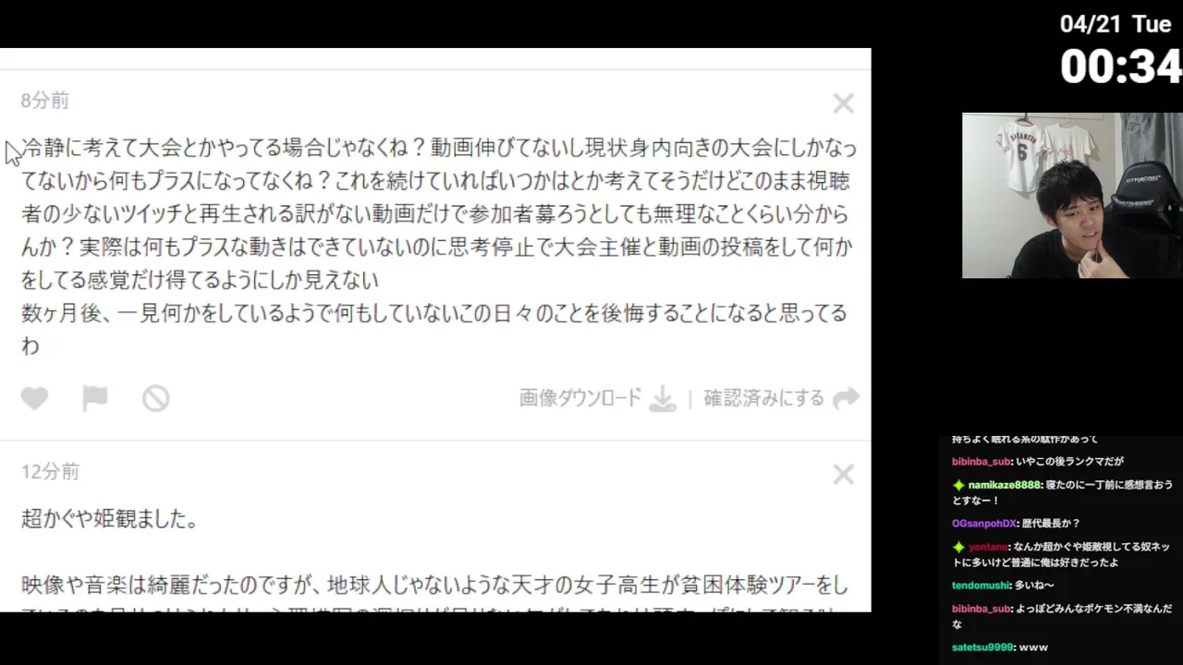Click username tendomushi in chat

(980, 586)
